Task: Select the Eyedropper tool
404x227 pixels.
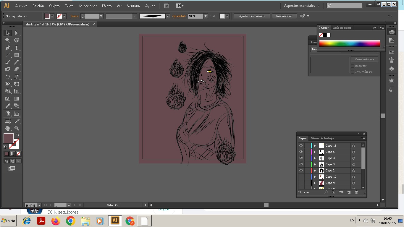Action: 8,106
